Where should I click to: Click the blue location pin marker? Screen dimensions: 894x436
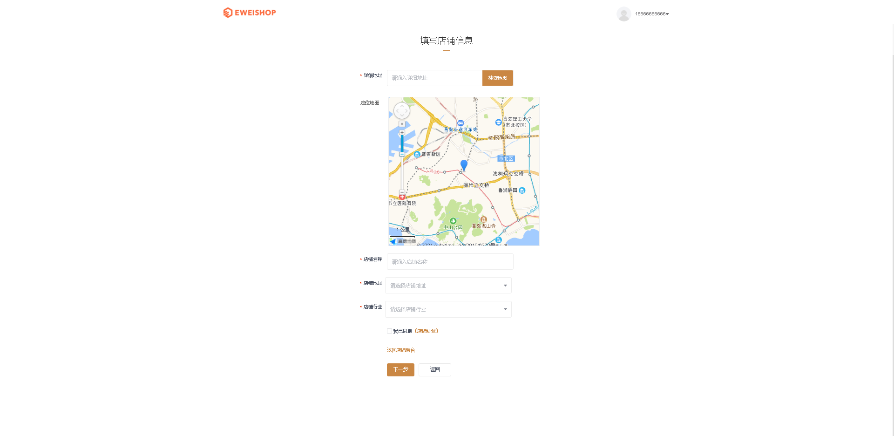[x=464, y=165]
